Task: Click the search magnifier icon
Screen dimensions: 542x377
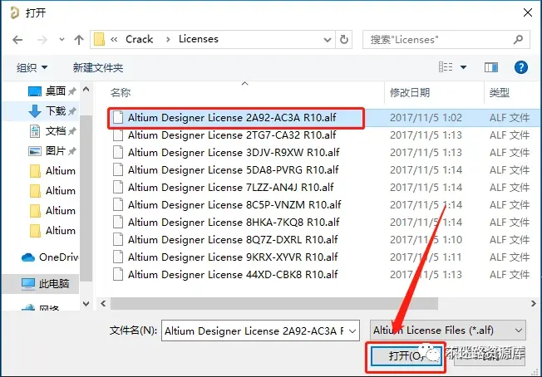Action: [x=518, y=39]
